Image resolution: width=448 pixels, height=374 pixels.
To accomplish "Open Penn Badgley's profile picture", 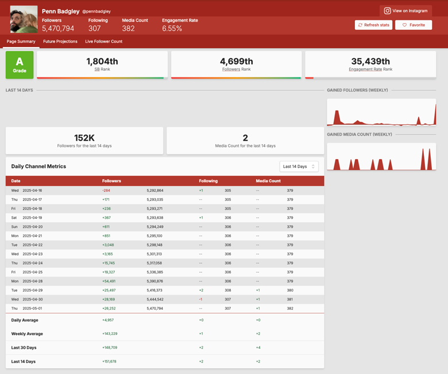I will (24, 19).
